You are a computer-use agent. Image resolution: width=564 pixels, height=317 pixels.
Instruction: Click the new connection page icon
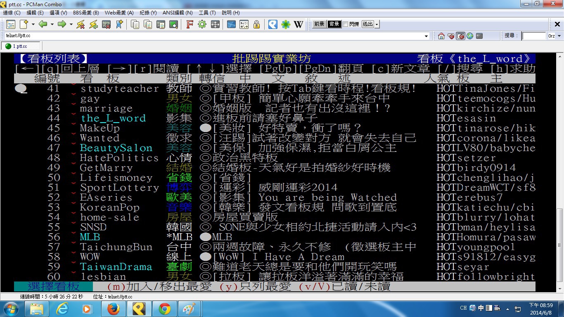click(x=24, y=24)
